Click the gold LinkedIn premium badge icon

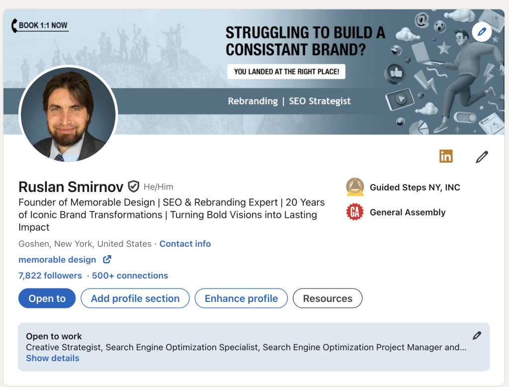point(446,156)
